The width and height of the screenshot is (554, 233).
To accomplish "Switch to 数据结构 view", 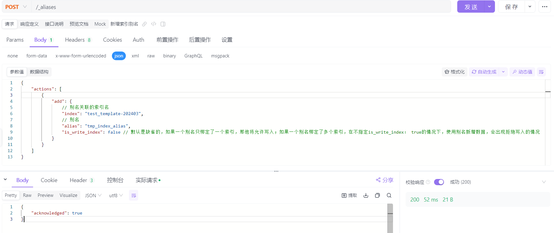I will (x=39, y=72).
